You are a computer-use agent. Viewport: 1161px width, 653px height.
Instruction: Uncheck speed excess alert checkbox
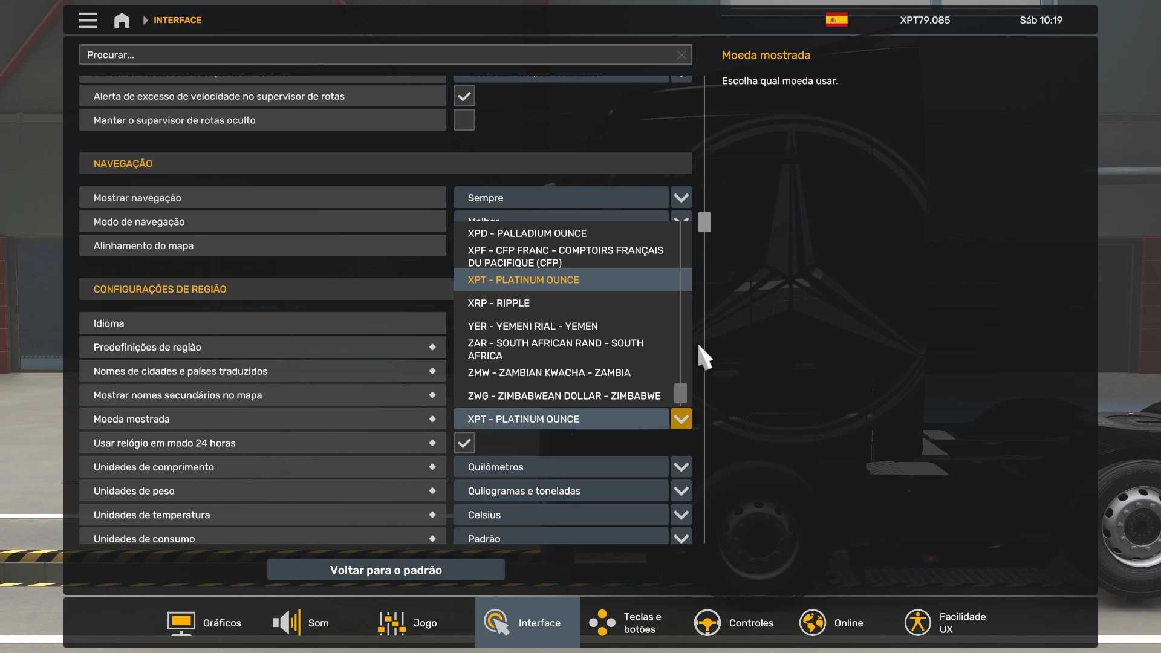464,96
